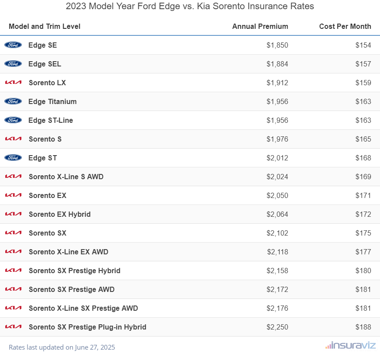Select the Sorento S trim name

click(x=45, y=139)
